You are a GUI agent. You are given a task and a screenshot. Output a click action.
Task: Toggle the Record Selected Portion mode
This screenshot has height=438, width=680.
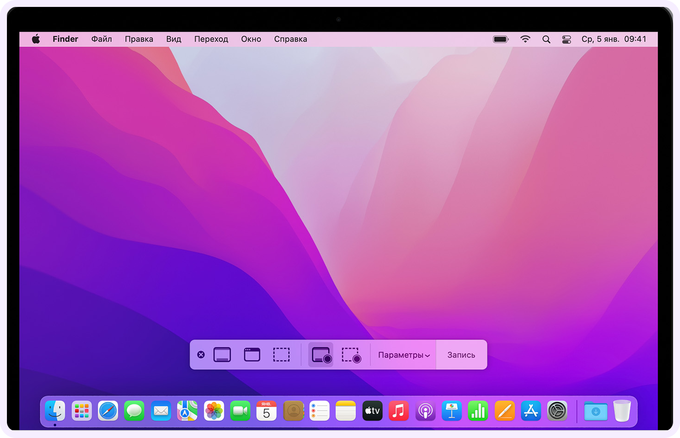pos(351,355)
